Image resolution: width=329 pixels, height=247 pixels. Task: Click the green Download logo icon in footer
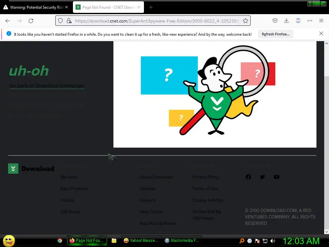13,169
